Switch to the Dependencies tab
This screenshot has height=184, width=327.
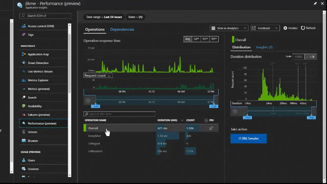click(122, 30)
